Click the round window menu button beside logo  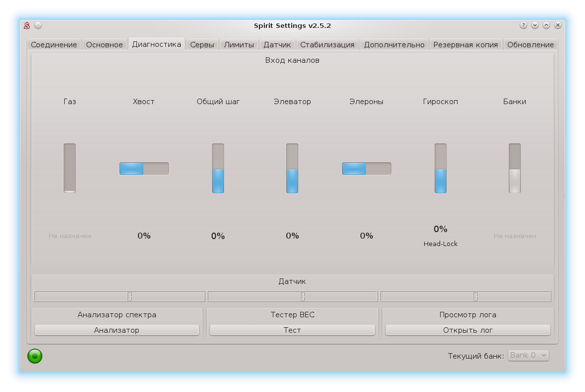coord(38,25)
